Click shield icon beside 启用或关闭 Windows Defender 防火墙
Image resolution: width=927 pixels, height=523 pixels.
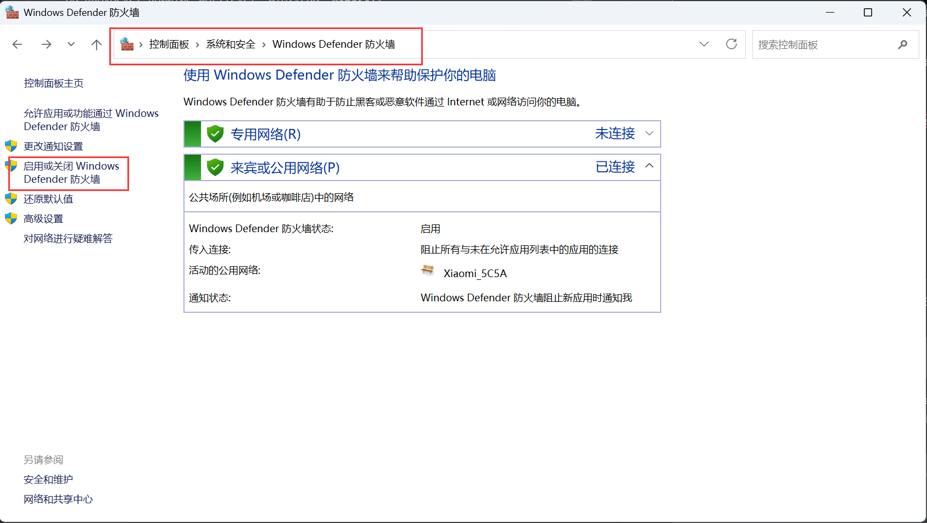[11, 166]
